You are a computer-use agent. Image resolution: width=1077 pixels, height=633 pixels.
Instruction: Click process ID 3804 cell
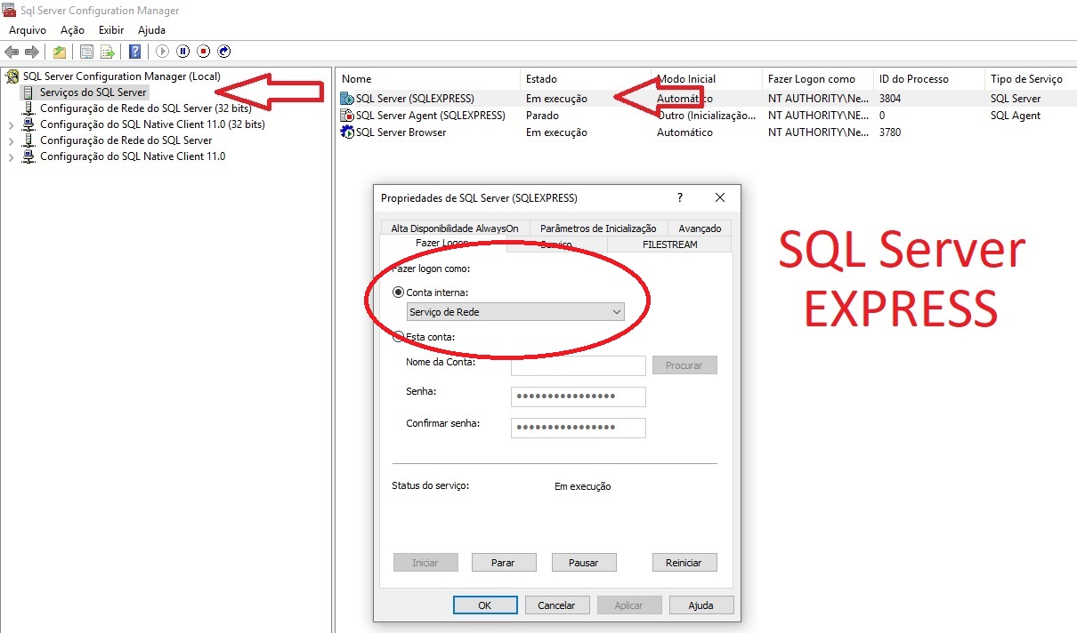click(x=890, y=99)
